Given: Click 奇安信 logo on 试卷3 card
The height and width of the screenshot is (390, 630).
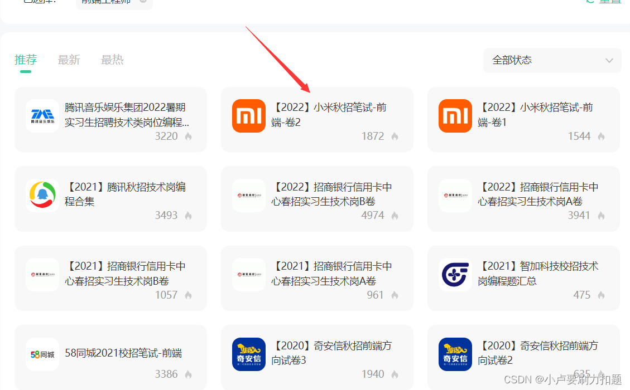Looking at the screenshot, I should [x=249, y=354].
